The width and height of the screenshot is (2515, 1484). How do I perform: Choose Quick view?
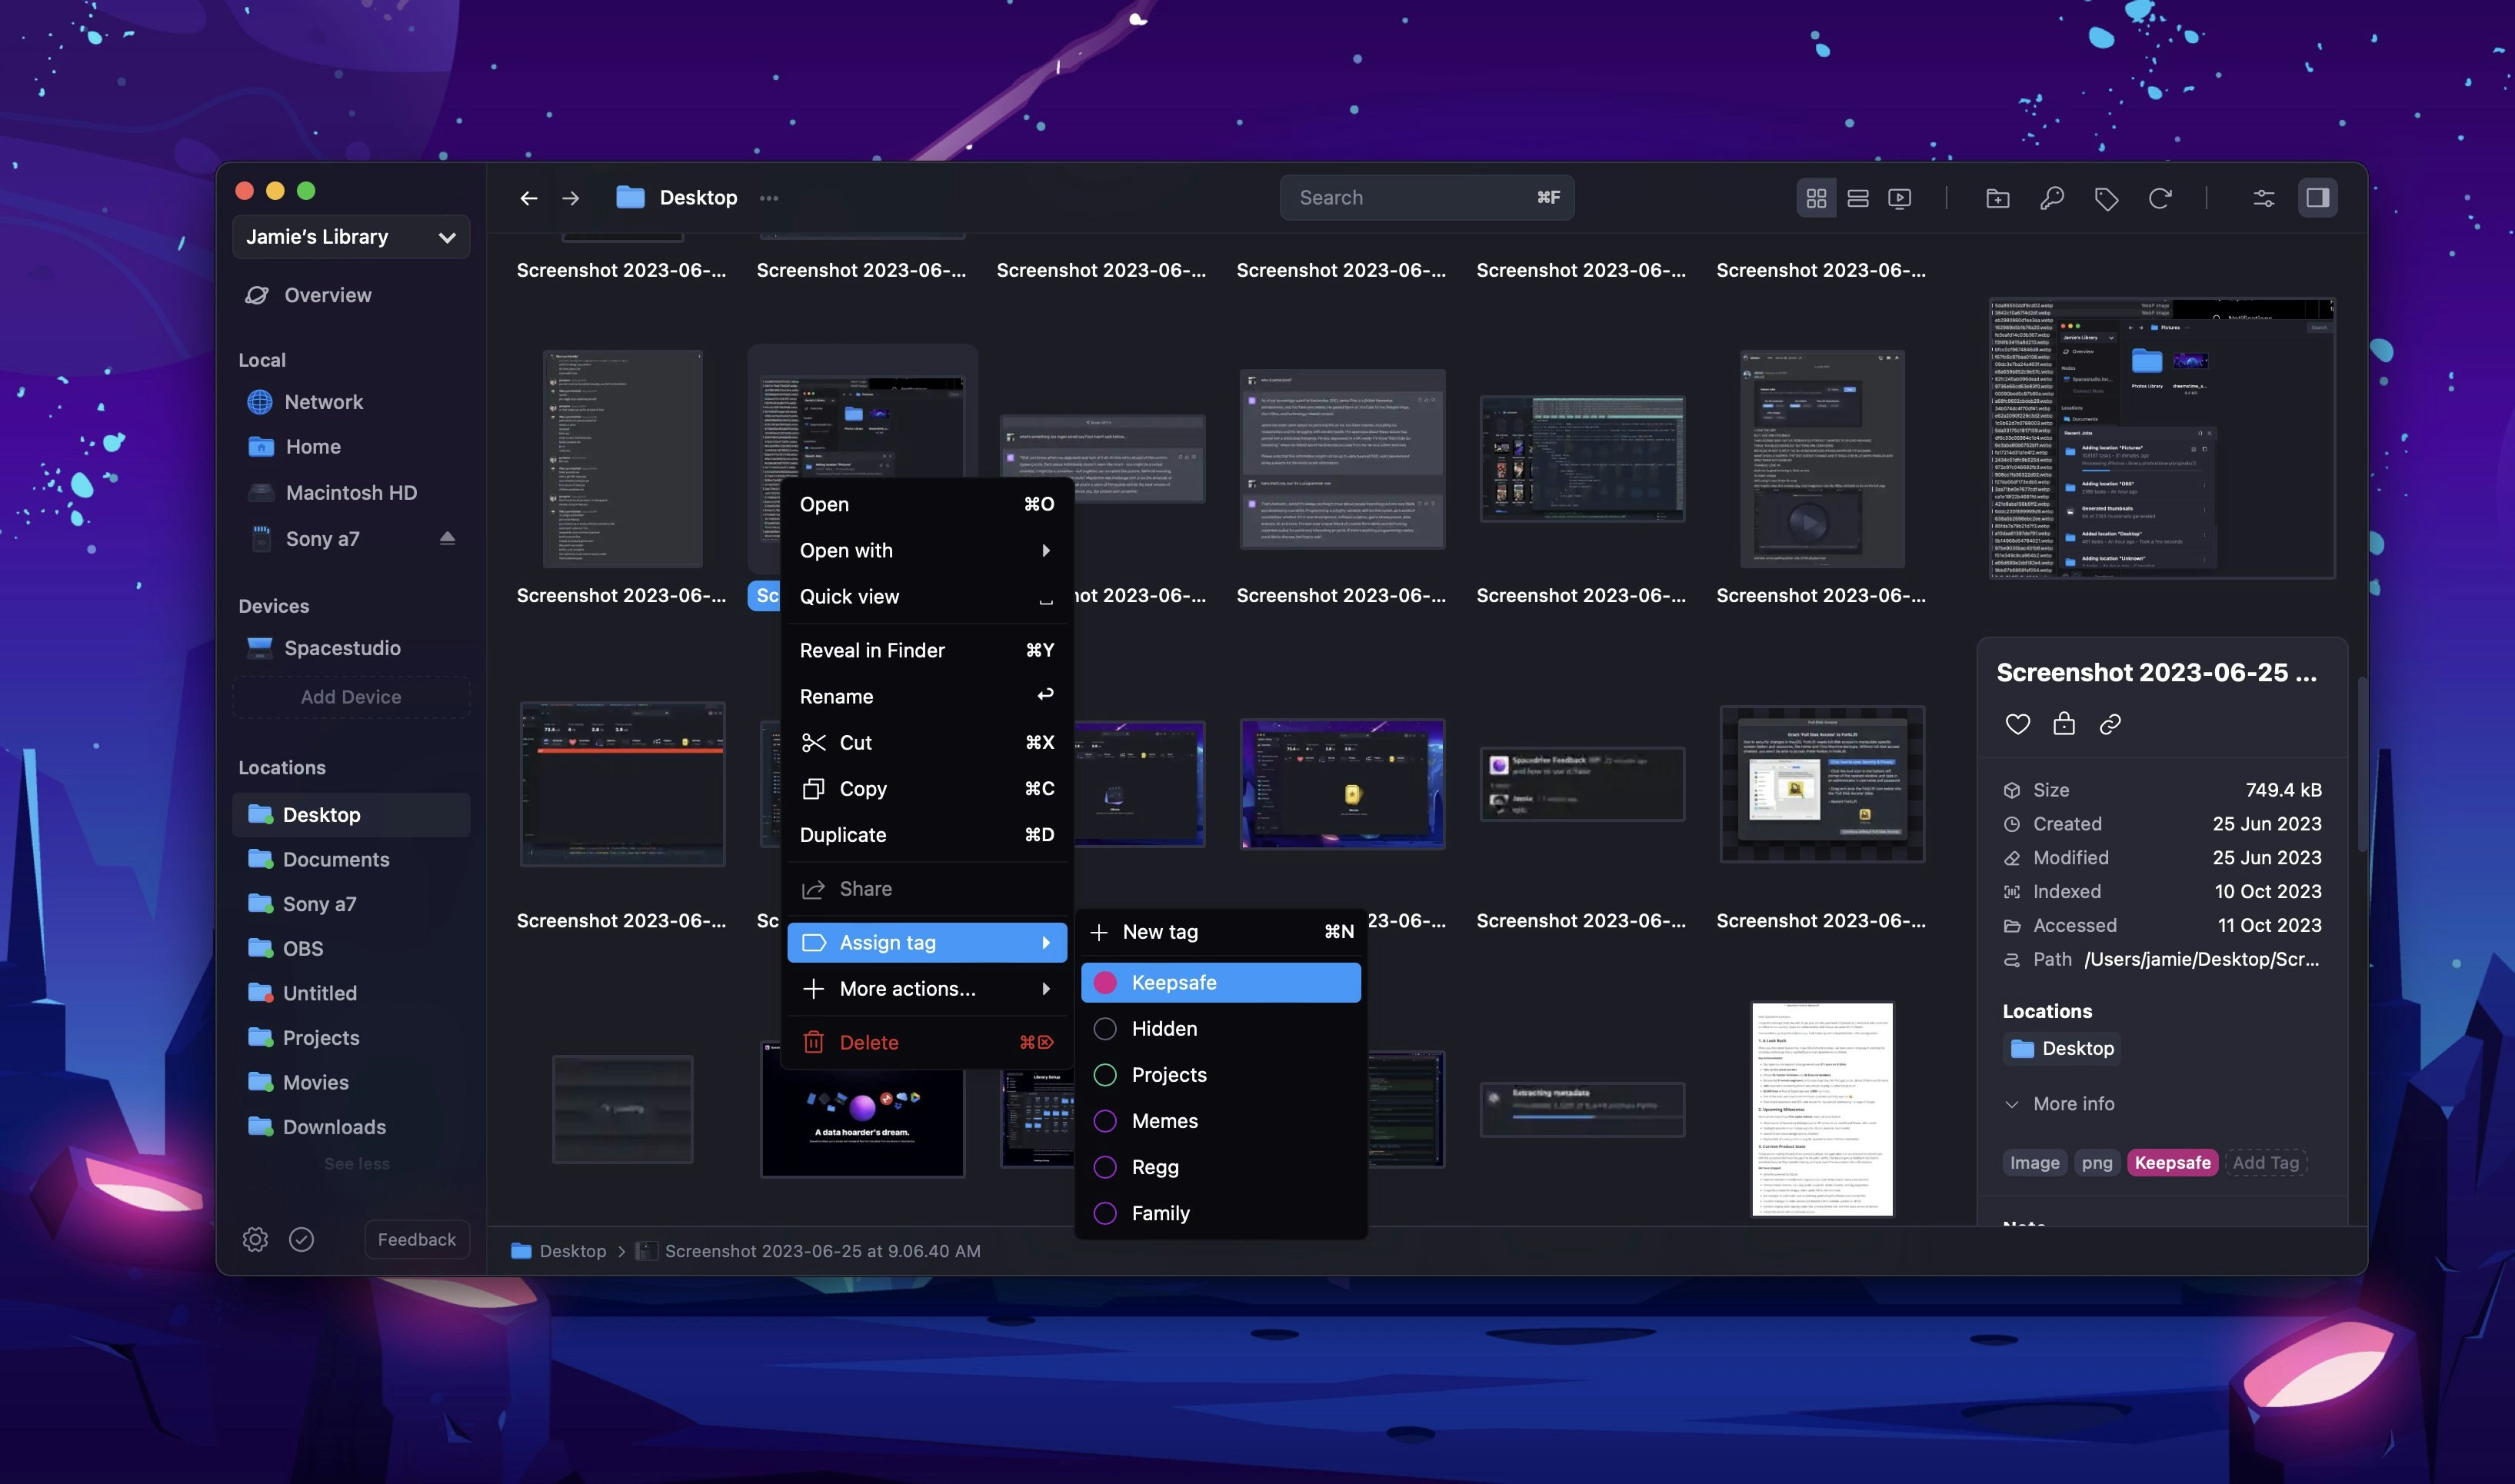tap(926, 596)
